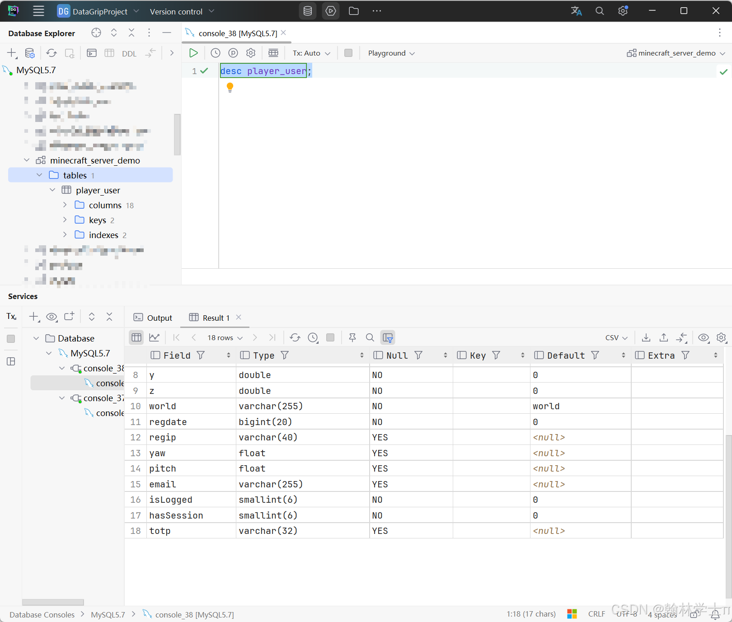Screen dimensions: 732x622
Task: Open the DDL view in Database Explorer
Action: coord(129,53)
